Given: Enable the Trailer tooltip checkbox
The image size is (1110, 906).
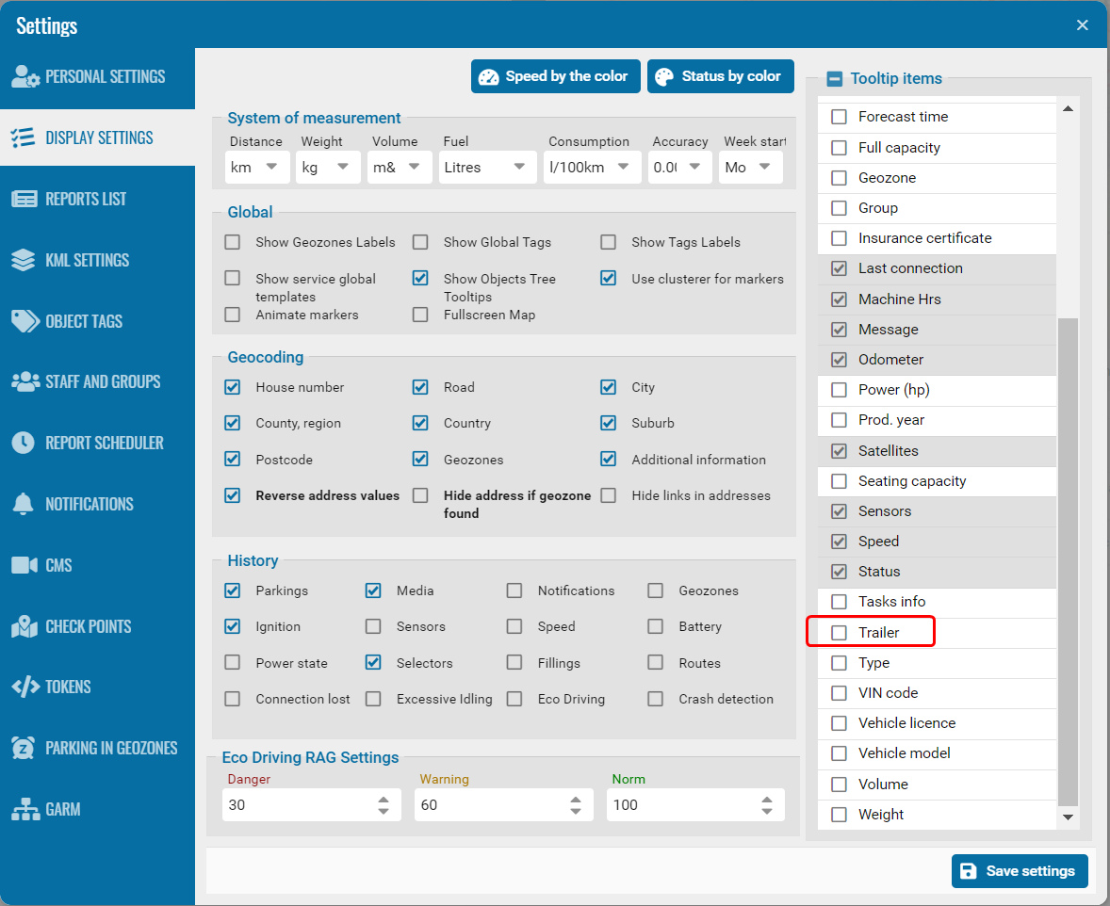Looking at the screenshot, I should coord(839,633).
